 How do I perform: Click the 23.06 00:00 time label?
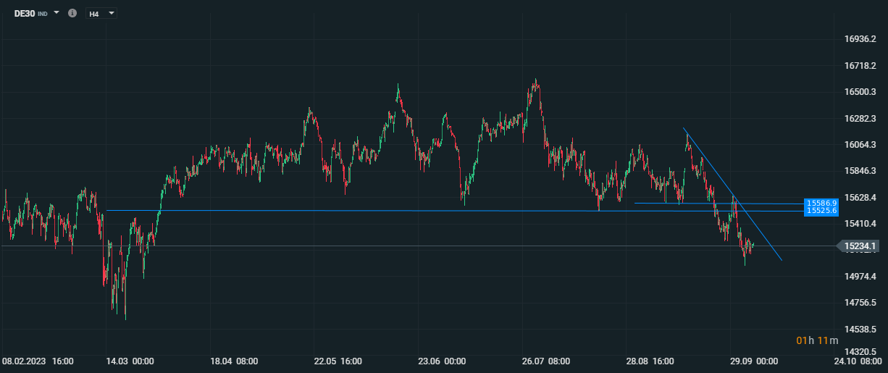coord(442,361)
